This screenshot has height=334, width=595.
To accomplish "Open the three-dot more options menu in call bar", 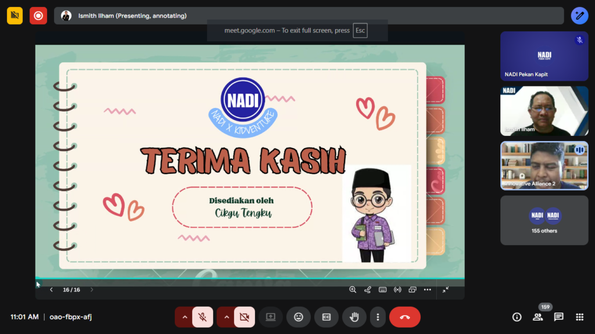I will click(x=378, y=317).
